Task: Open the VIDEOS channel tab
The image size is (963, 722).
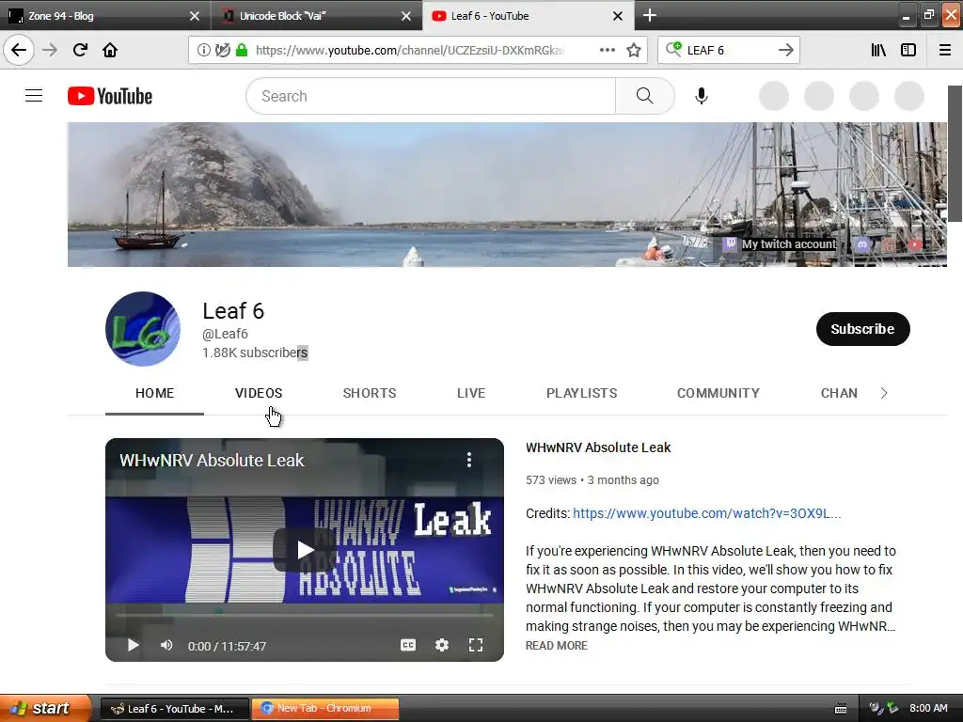Action: point(259,393)
